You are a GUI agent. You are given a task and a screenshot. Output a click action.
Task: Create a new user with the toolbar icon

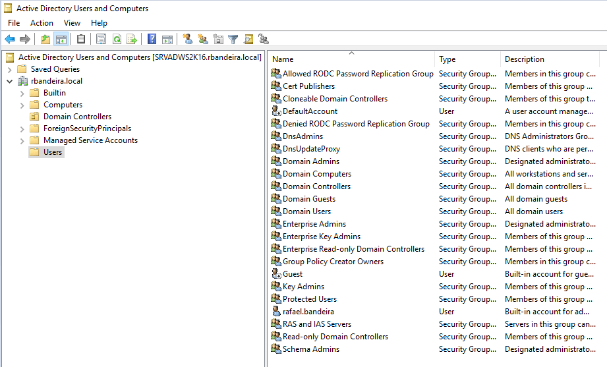point(188,39)
